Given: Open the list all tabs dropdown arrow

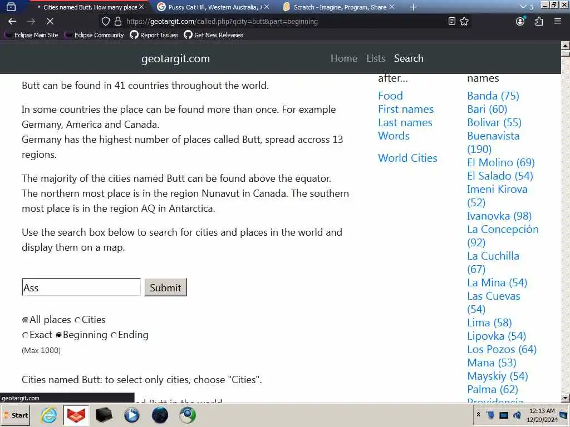Looking at the screenshot, I should [x=523, y=7].
